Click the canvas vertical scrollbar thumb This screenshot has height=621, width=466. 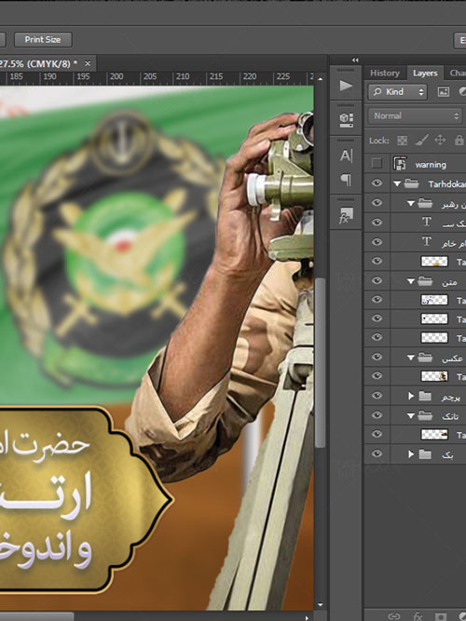[x=320, y=364]
